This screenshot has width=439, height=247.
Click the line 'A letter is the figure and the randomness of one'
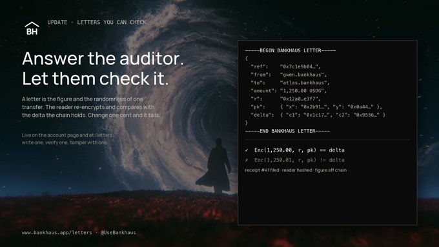[83, 99]
